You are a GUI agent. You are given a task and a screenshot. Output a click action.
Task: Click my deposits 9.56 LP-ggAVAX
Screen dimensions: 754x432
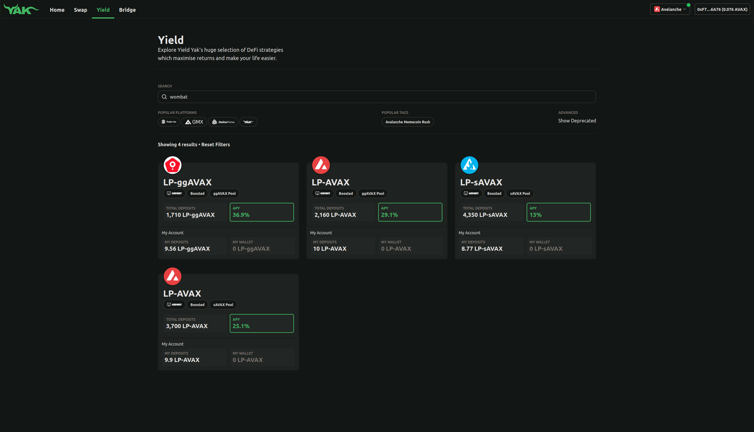coord(194,246)
